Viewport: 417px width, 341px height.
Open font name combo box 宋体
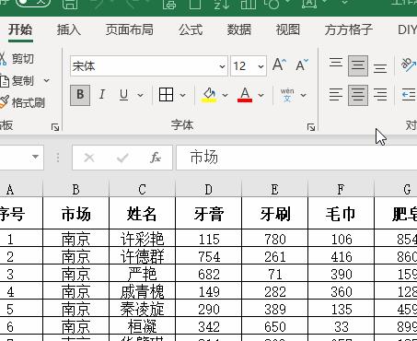(149, 66)
